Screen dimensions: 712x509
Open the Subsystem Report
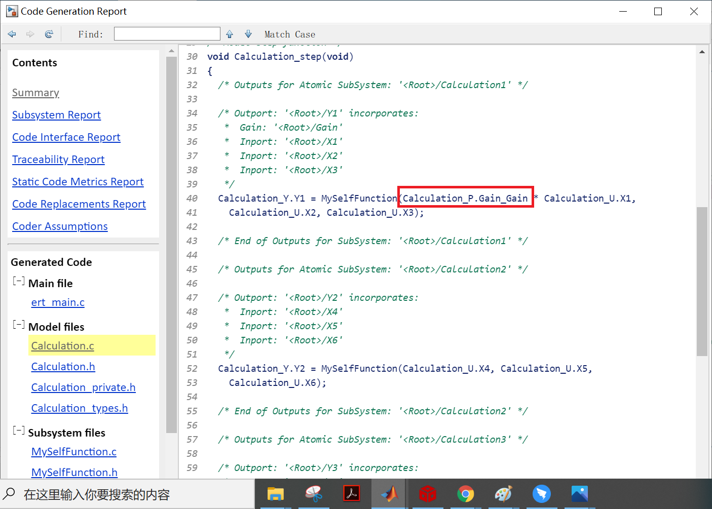[x=56, y=115]
